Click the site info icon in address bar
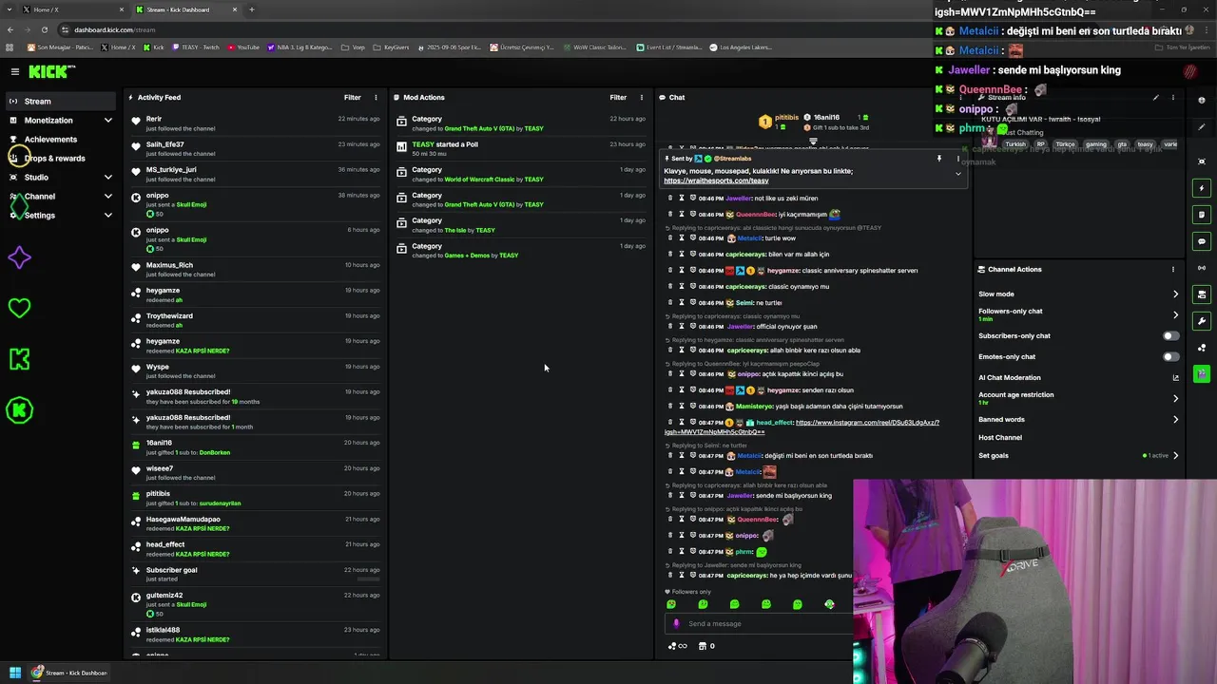 [66, 29]
